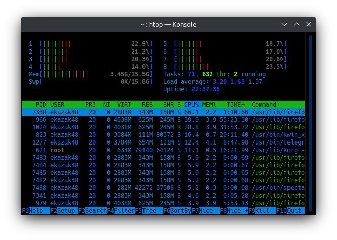Click the Load average values
337x240 pixels.
[x=237, y=82]
